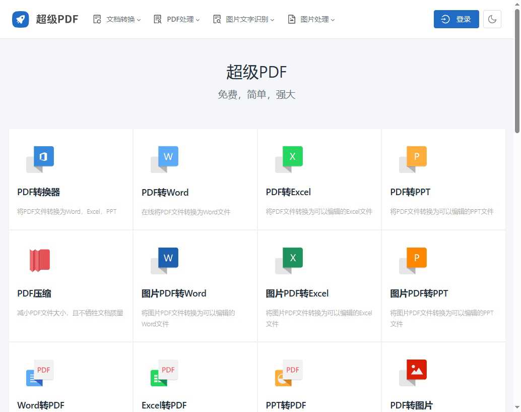Open the 图片处理 navigation menu
The image size is (521, 412).
311,19
